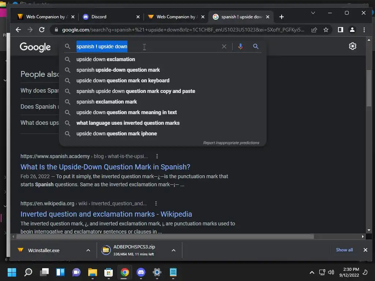This screenshot has height=281, width=375.
Task: Open Widgets from the taskbar
Action: (60, 272)
